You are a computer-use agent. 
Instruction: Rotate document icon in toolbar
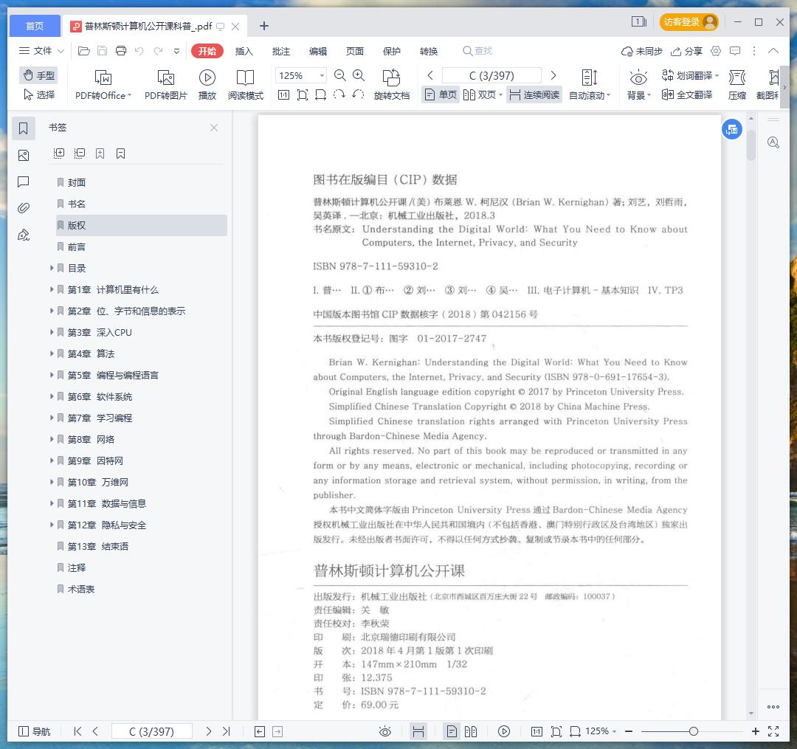pos(391,84)
